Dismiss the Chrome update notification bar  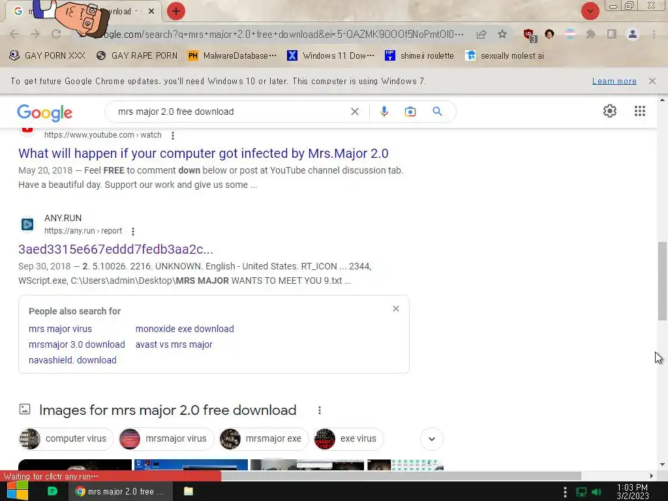652,81
